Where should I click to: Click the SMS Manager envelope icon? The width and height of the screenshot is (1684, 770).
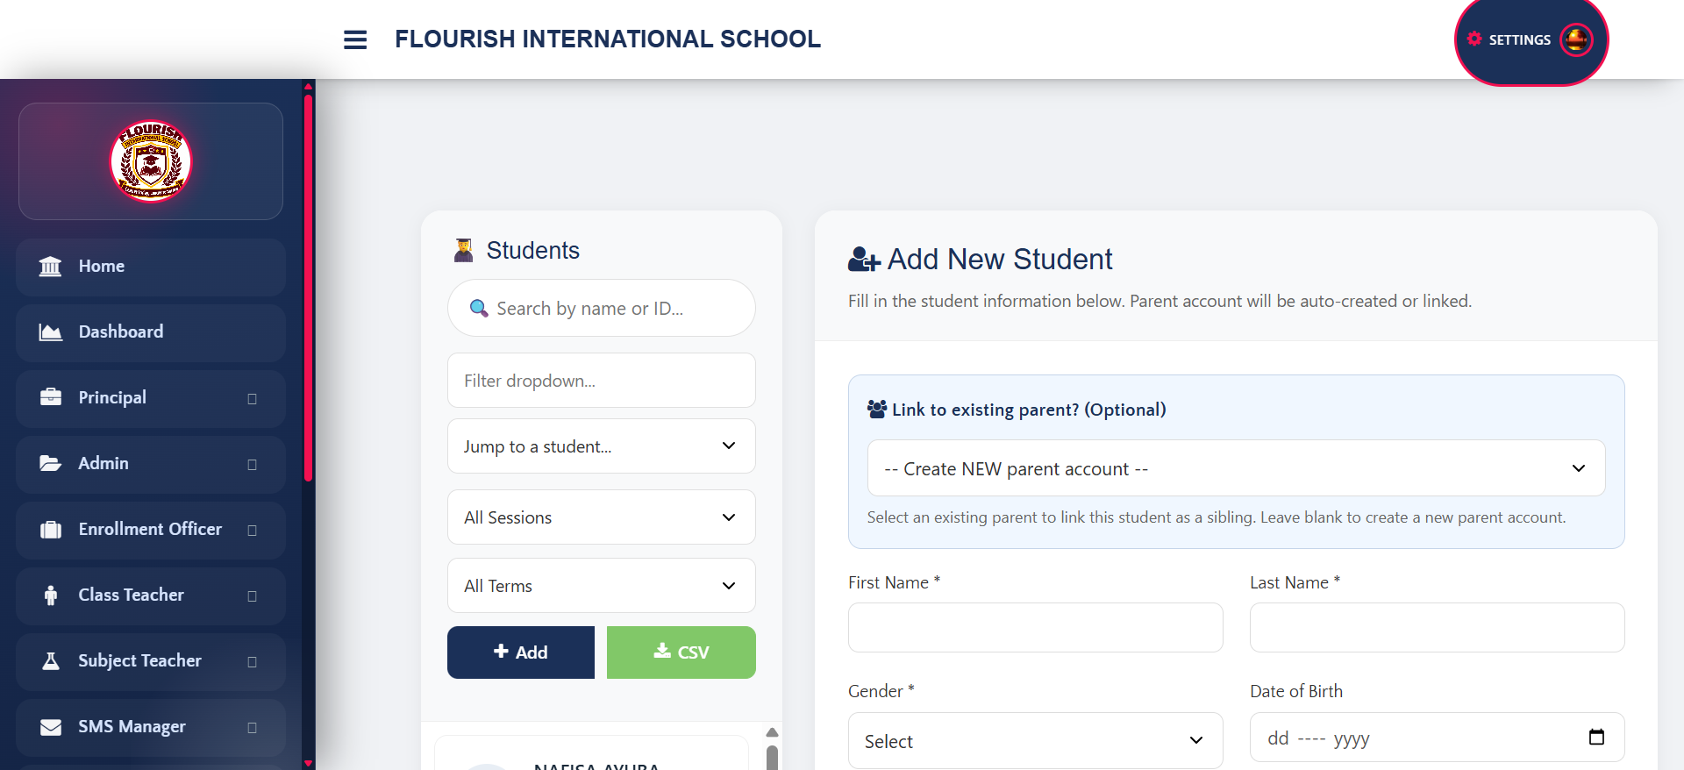pyautogui.click(x=51, y=727)
